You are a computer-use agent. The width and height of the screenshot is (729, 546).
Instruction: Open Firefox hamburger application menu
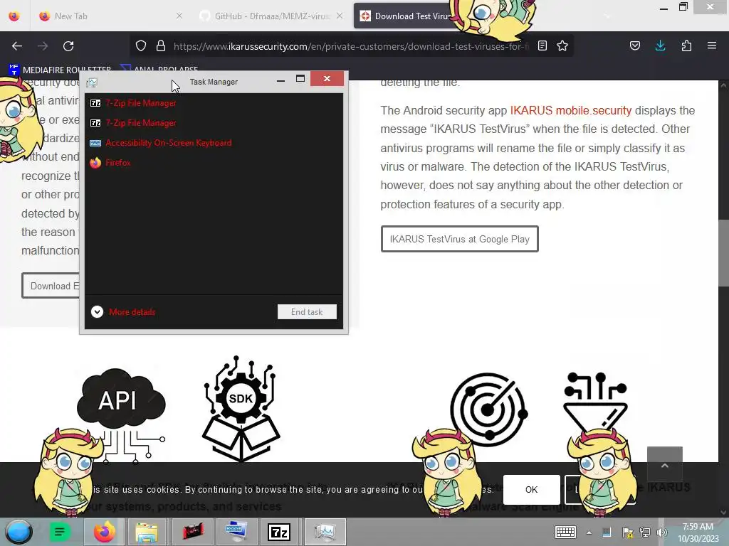[712, 45]
